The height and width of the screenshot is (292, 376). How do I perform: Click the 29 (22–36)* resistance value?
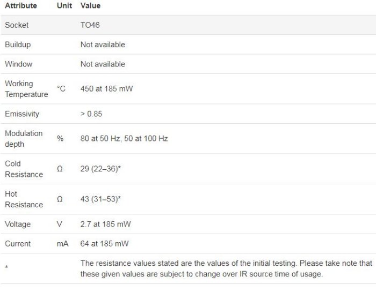[x=100, y=169]
